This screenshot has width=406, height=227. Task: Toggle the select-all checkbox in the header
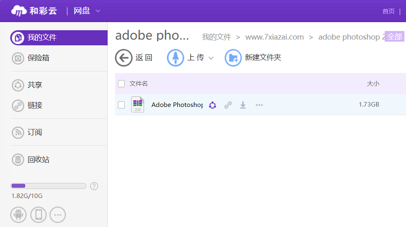[x=121, y=84]
